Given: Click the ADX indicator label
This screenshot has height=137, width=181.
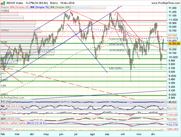Looking at the screenshot, I should click(x=3, y=119).
